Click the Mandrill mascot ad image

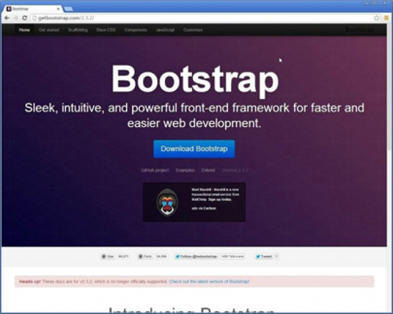[x=167, y=202]
